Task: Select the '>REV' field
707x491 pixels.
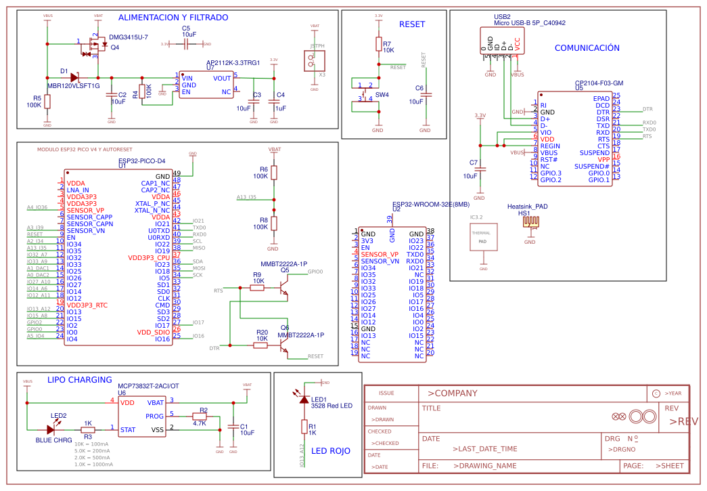Action: (684, 421)
